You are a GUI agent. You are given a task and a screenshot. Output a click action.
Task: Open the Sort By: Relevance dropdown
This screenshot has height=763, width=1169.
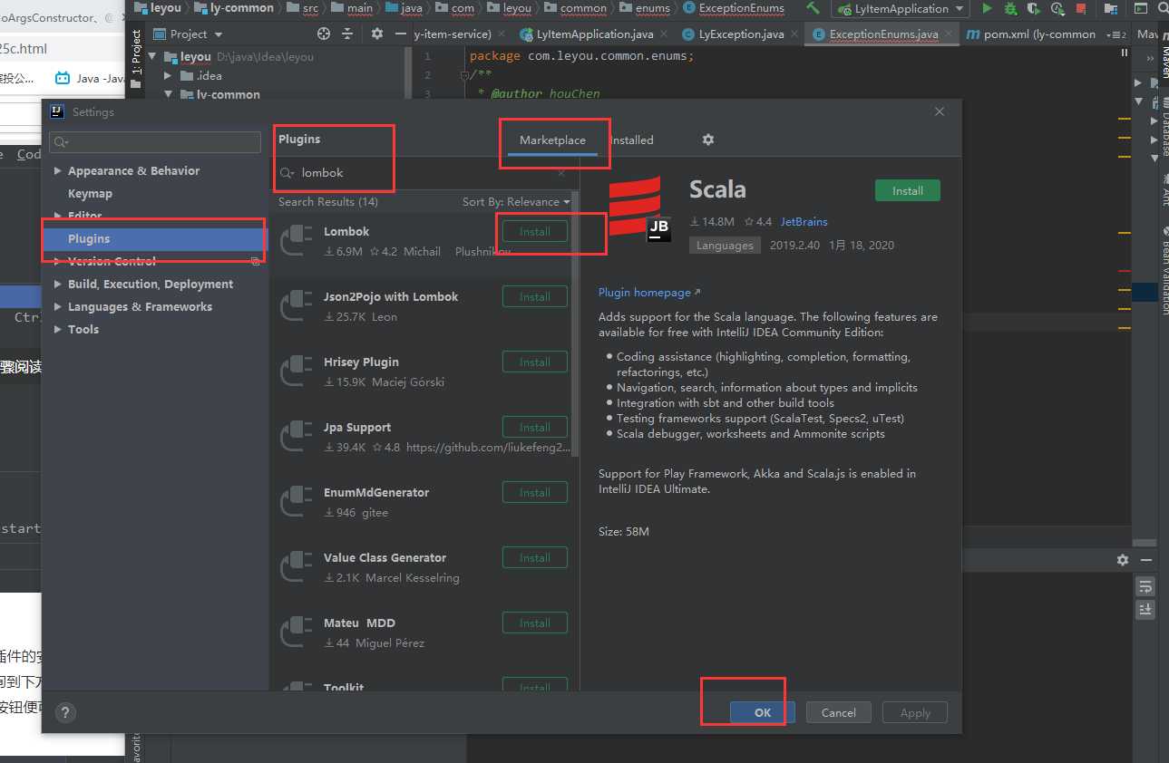pos(516,201)
